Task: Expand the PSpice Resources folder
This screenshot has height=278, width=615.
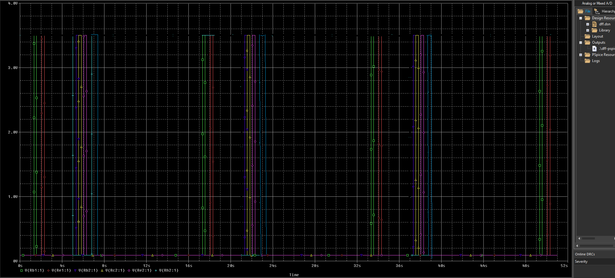Action: coord(580,55)
